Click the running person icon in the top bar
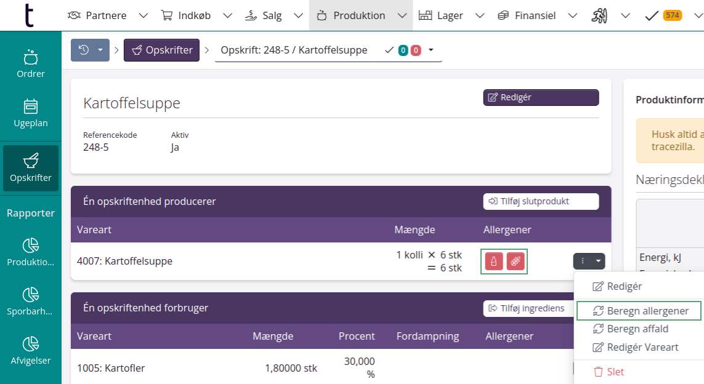Viewport: 704px width, 384px height. 600,15
